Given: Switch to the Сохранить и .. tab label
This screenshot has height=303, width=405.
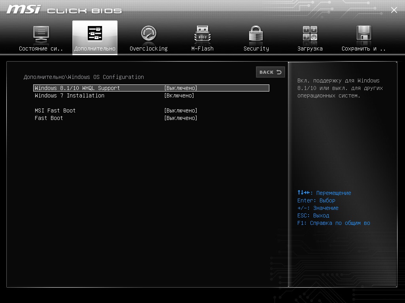Looking at the screenshot, I should click(x=364, y=49).
